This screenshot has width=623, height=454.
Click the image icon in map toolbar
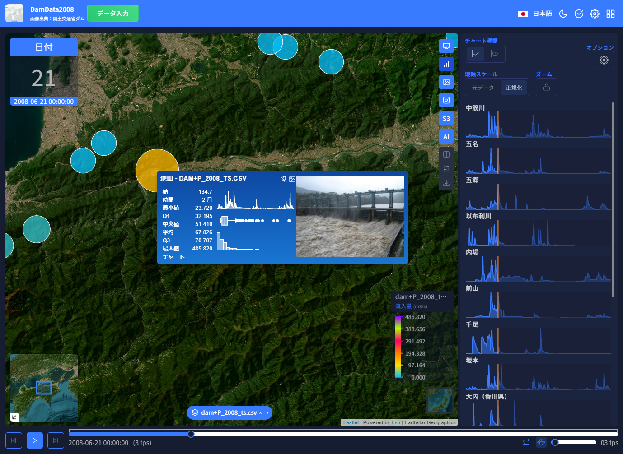pyautogui.click(x=446, y=82)
